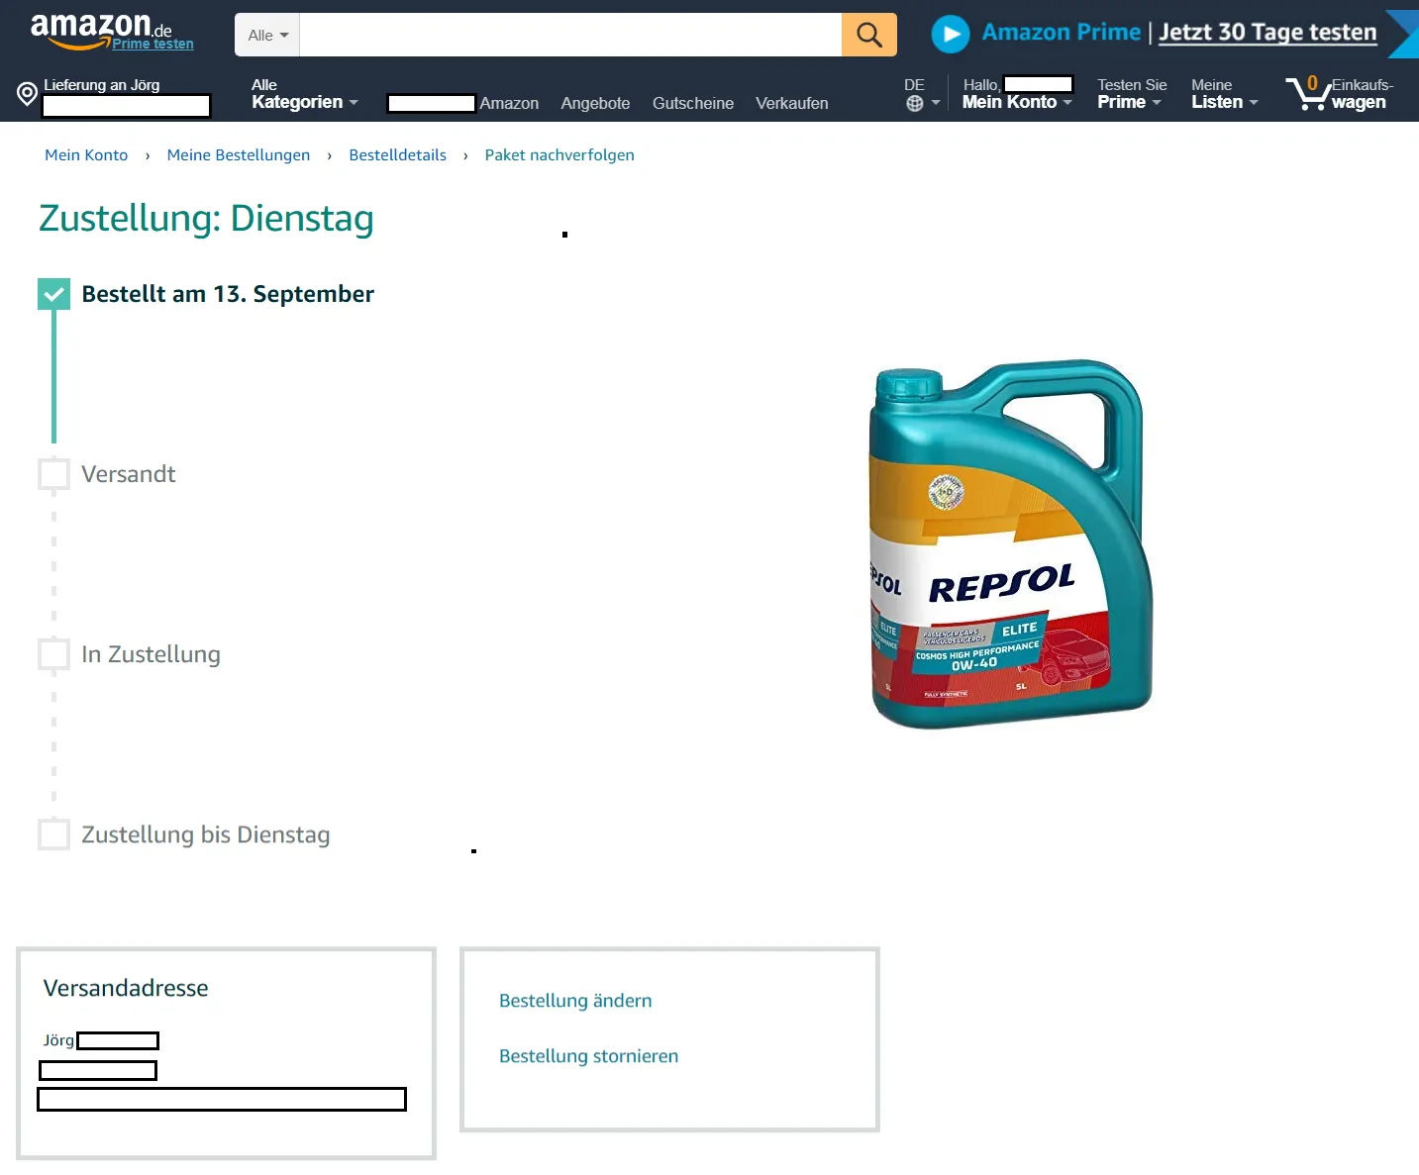Open the Angebote menu item

595,103
